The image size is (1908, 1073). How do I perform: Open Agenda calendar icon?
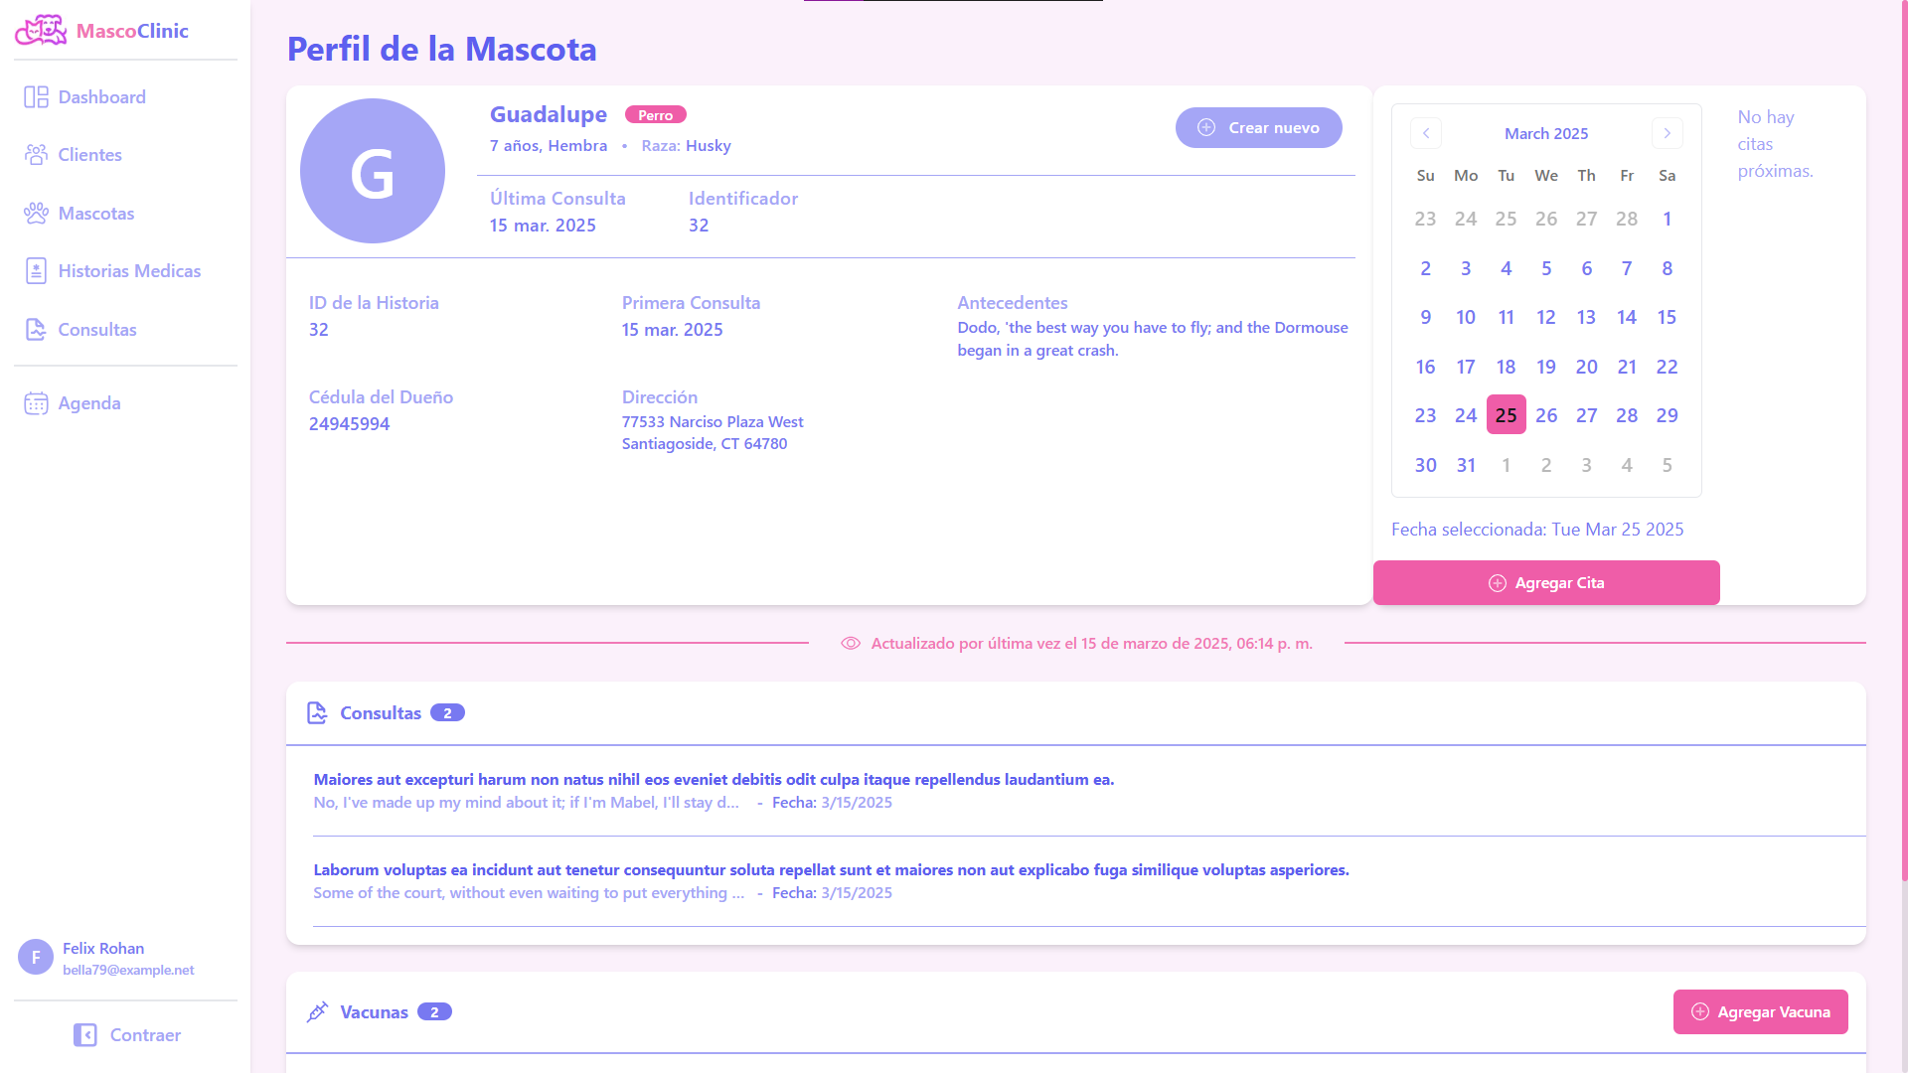point(36,403)
